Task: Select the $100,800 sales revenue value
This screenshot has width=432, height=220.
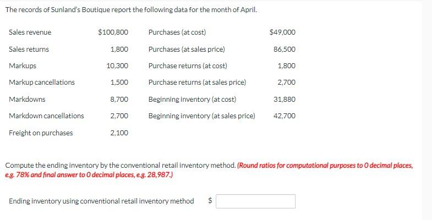Action: 113,32
